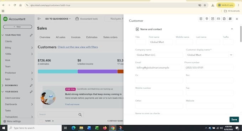The image size is (242, 131).
Task: Edit Your Practice menu with pencil icon
Action: point(31,35)
